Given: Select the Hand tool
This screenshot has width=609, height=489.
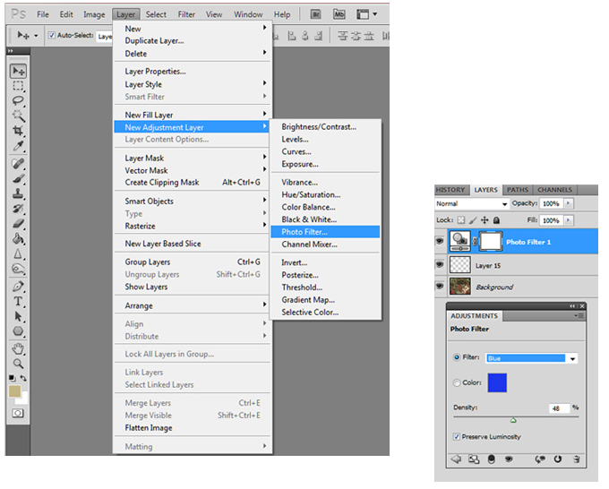Looking at the screenshot, I should (x=18, y=348).
